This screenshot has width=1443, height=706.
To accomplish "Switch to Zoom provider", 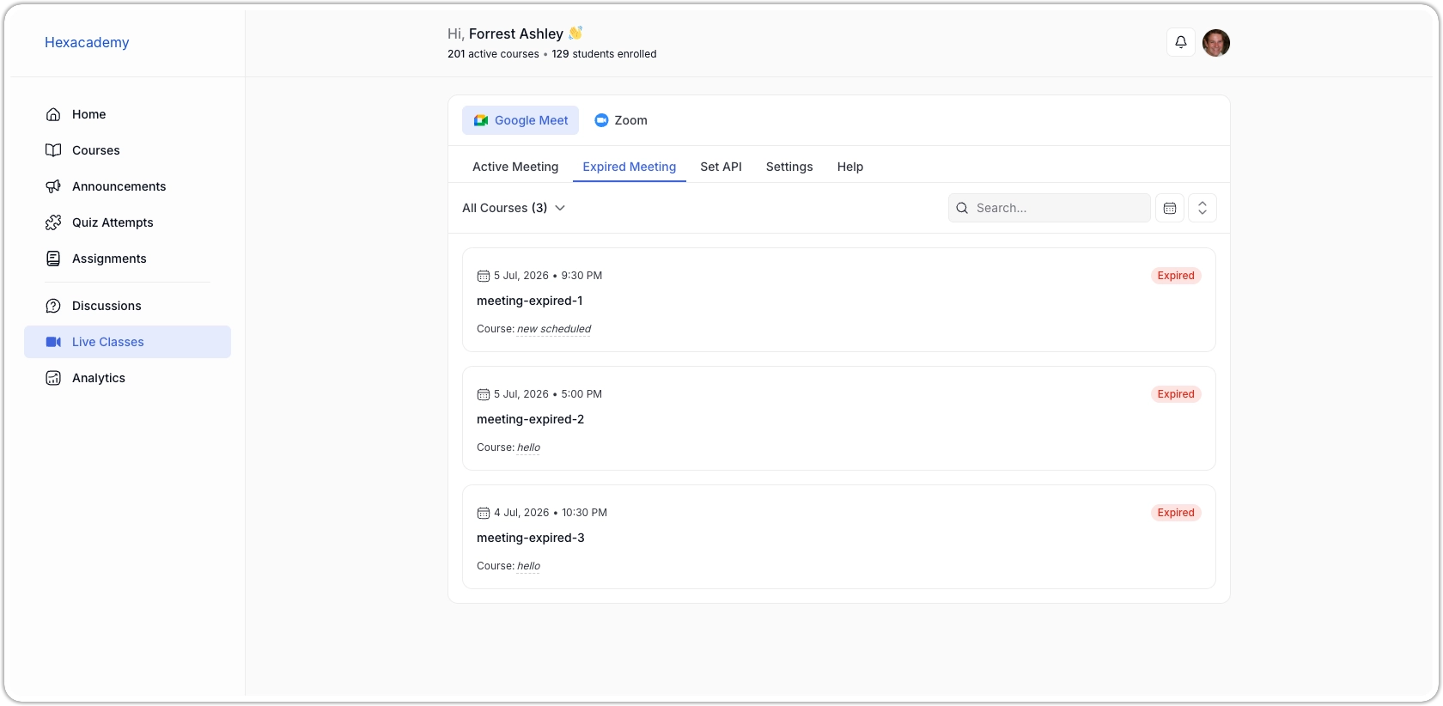I will click(x=621, y=120).
